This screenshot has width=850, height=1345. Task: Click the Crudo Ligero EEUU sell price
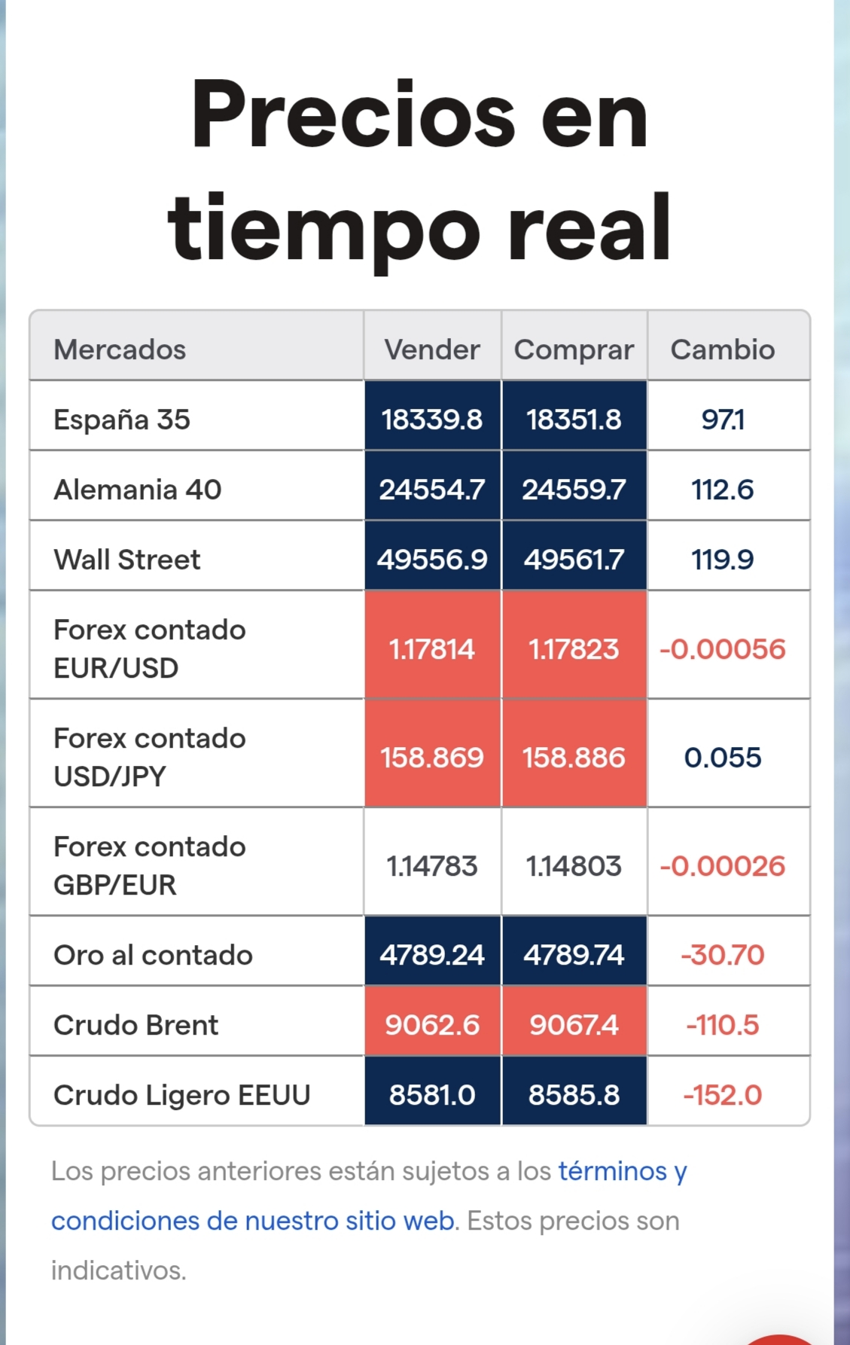[432, 1095]
